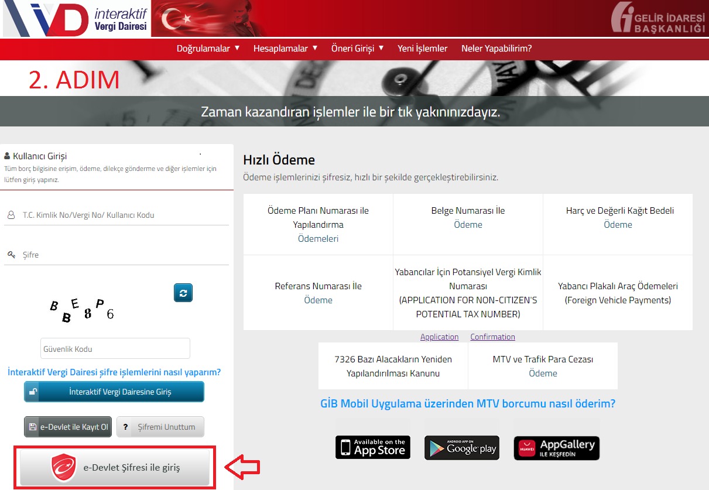This screenshot has height=490, width=709.
Task: Open the App Store download badge
Action: coord(373,447)
